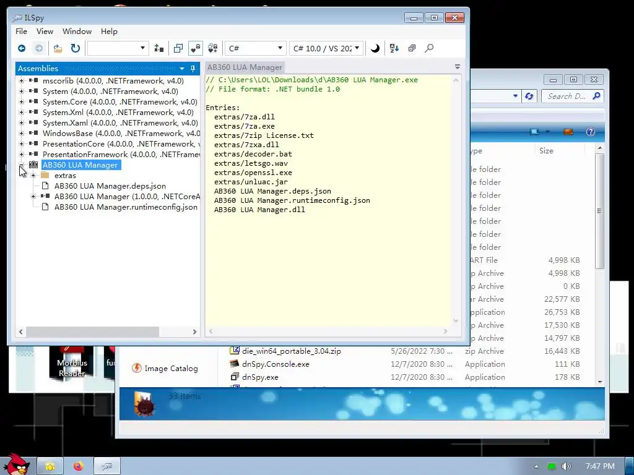Toggle the dark theme moon icon
Viewport: 634px width, 475px height.
pos(375,48)
